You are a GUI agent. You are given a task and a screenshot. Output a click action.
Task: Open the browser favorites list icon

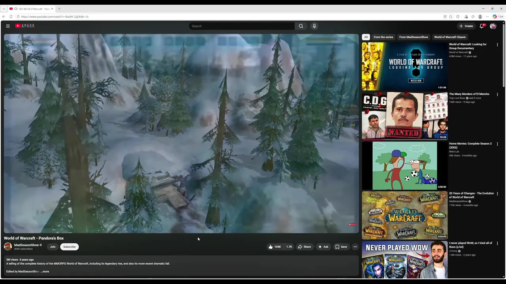coord(473,17)
